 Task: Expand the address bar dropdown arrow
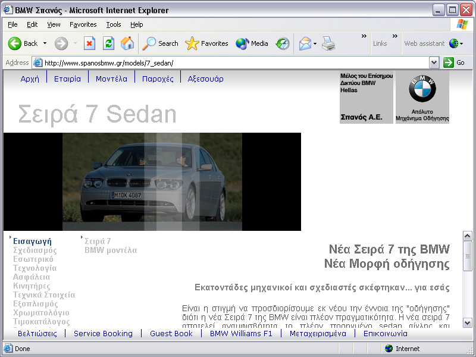click(x=434, y=63)
